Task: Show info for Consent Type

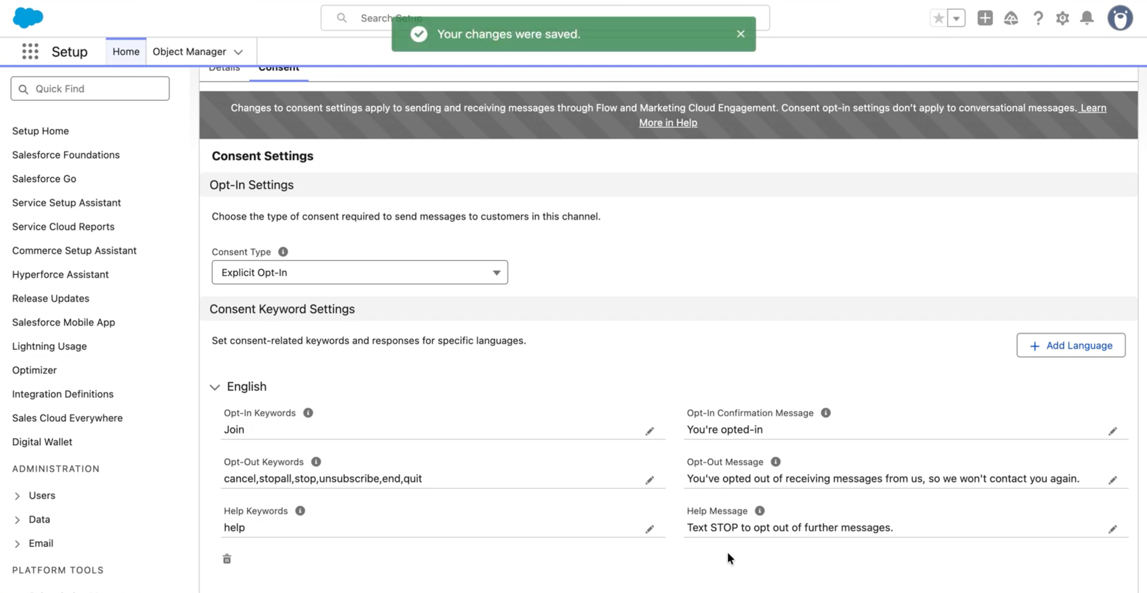Action: [x=283, y=252]
